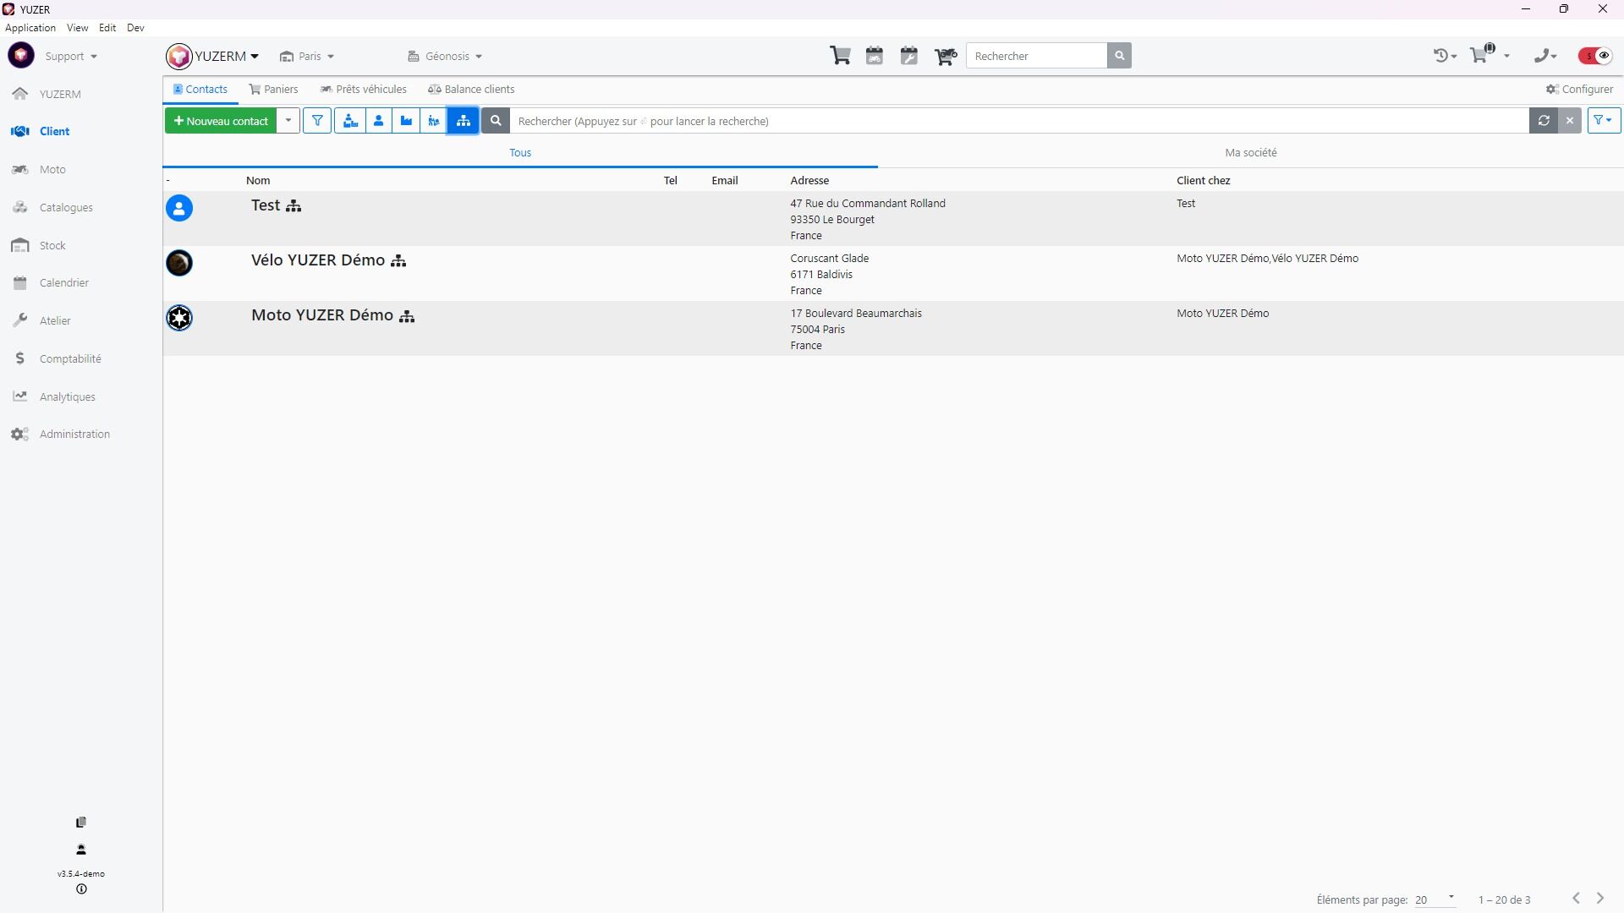The height and width of the screenshot is (913, 1624).
Task: Open the shopping cart icon in top toolbar
Action: pos(840,56)
